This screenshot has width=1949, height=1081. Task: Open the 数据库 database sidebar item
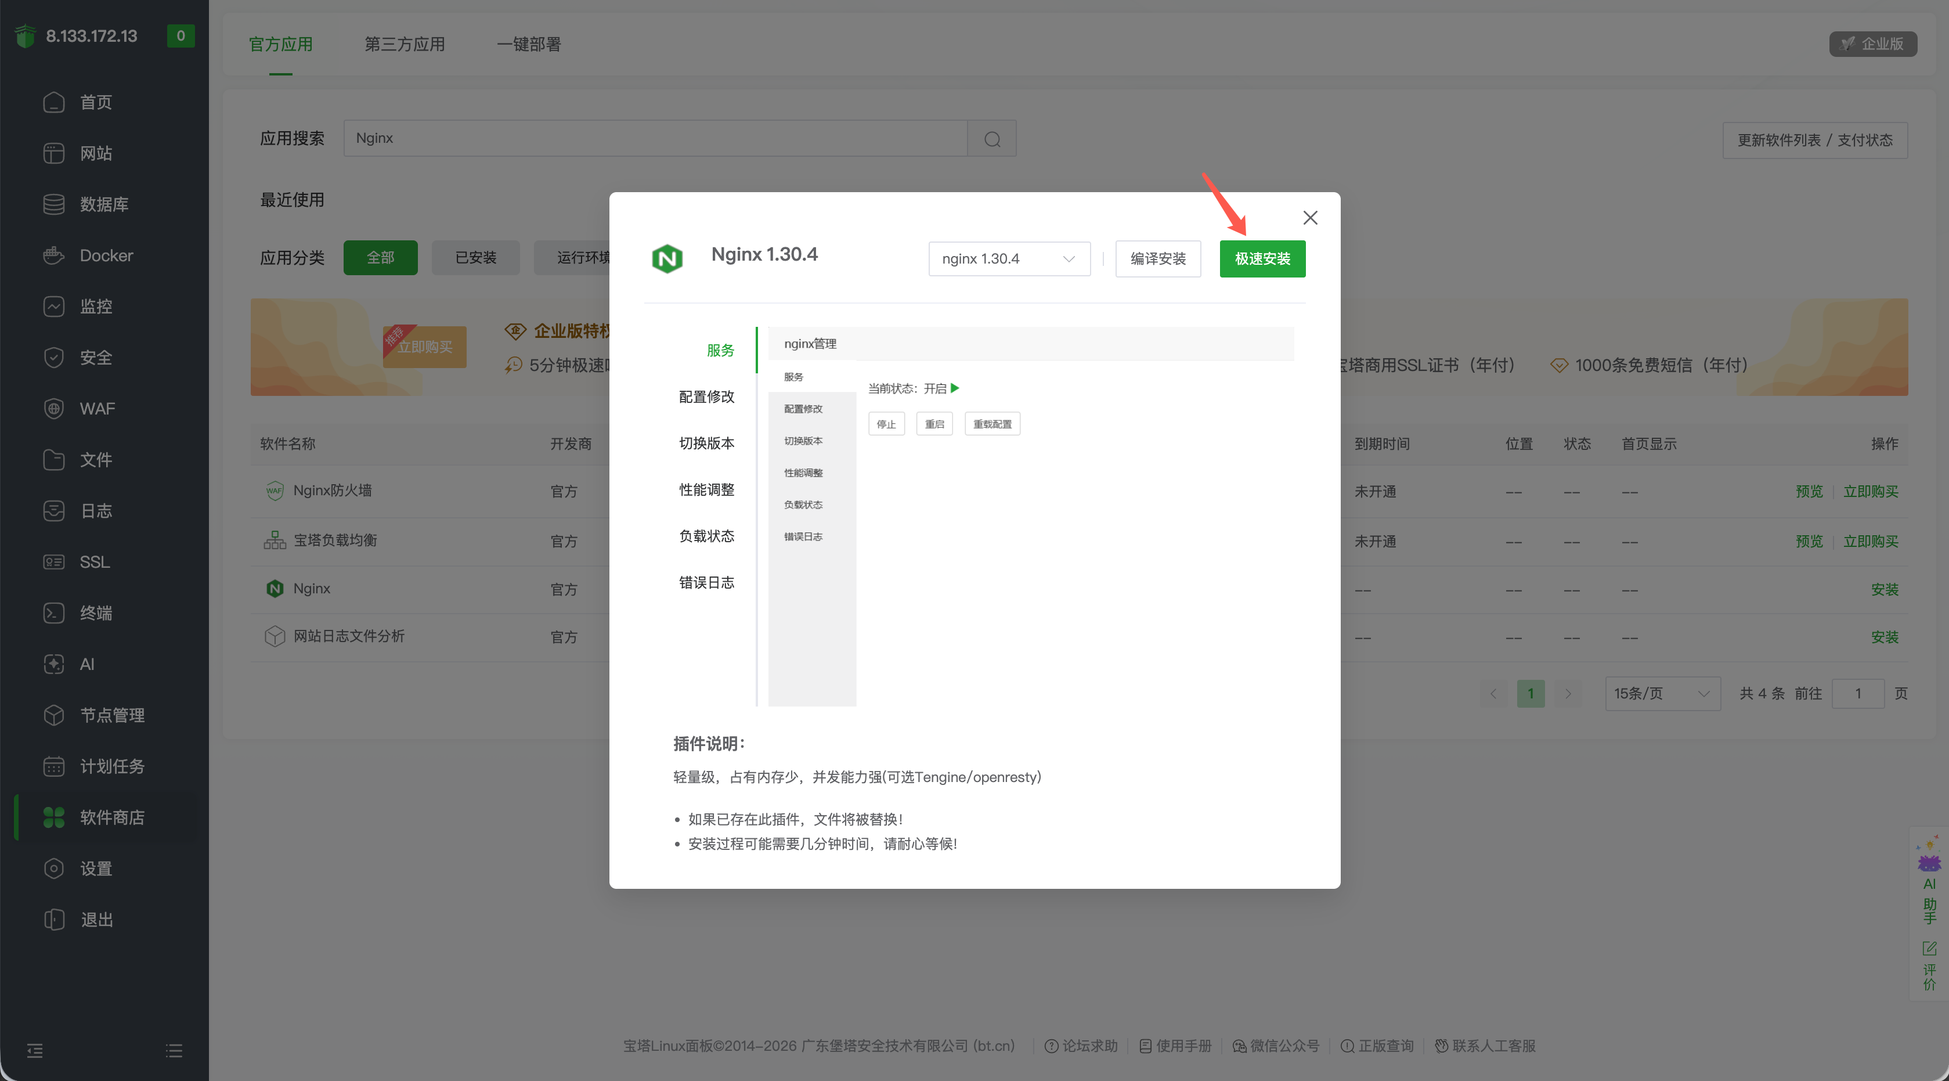(104, 204)
